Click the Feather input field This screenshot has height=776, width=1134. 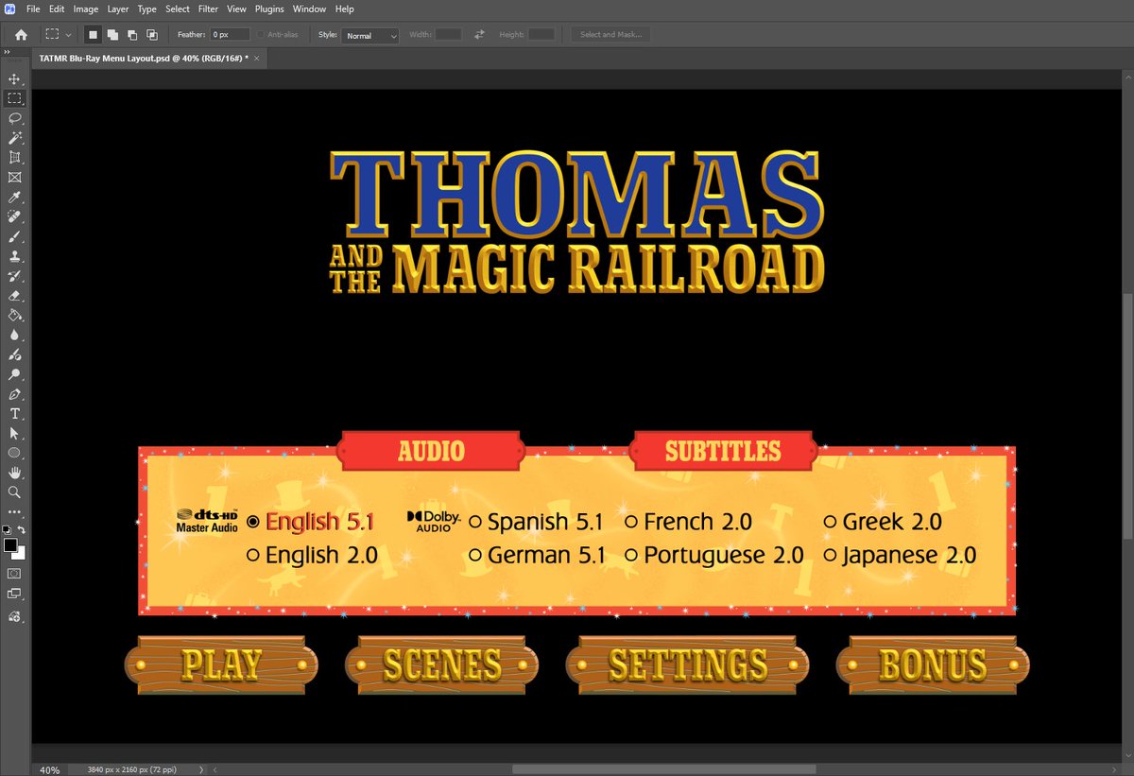(230, 35)
